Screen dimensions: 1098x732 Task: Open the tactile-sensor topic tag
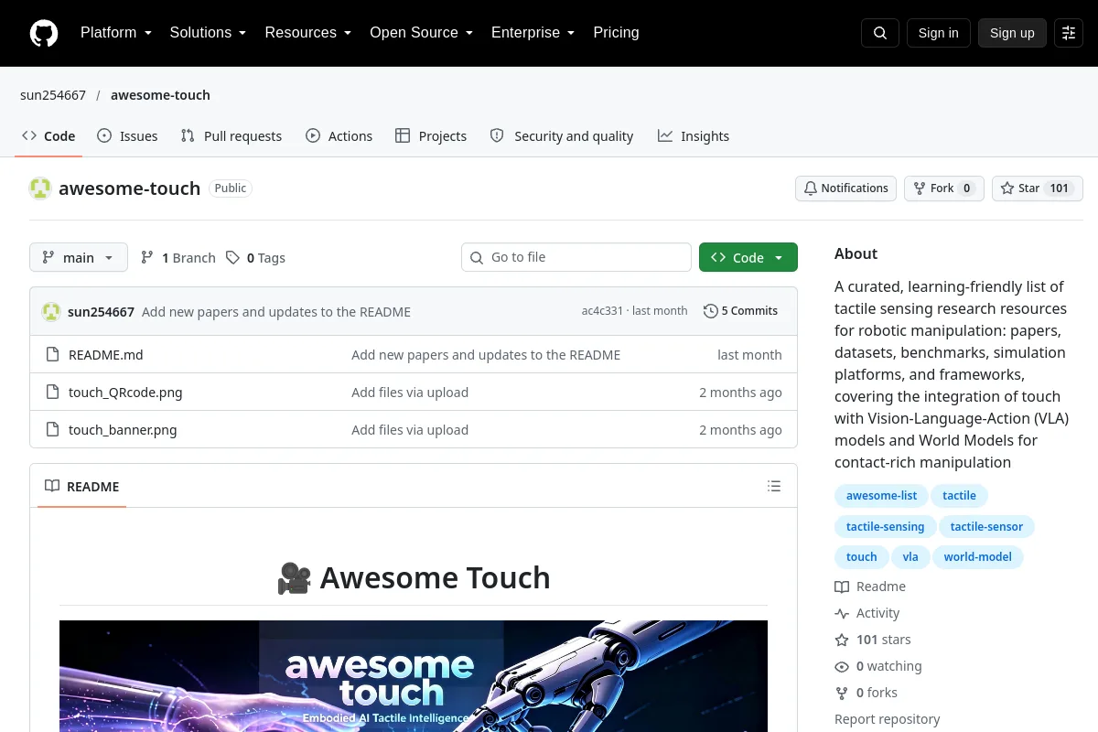986,527
